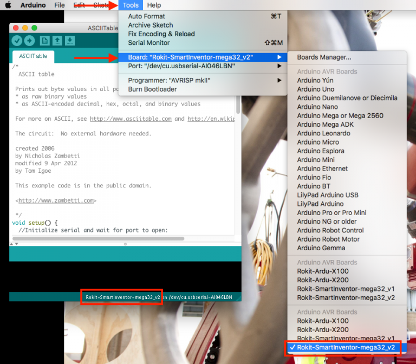416x364 pixels.
Task: Click the checked Rokit-SmartInventor-mega32_v2 board entry
Action: (346, 347)
